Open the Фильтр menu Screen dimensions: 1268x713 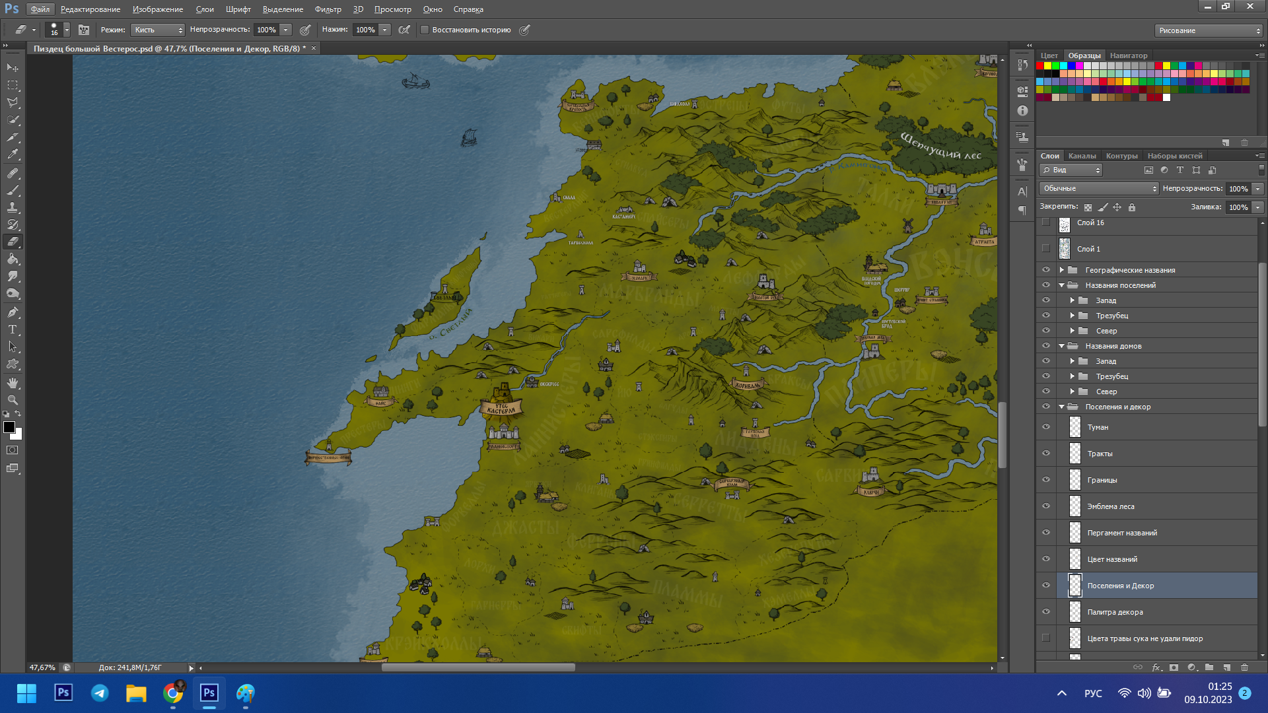328,9
